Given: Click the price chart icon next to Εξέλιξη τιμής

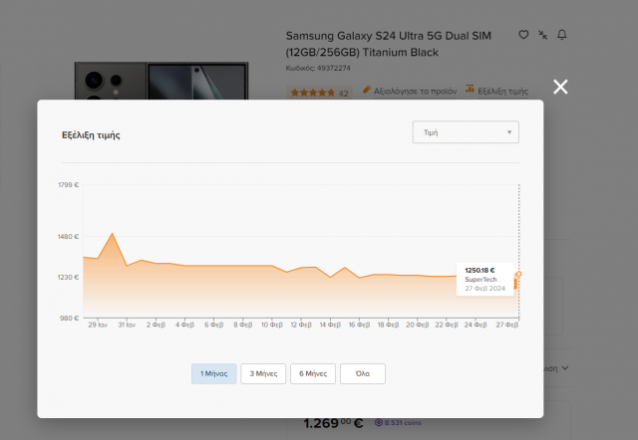Looking at the screenshot, I should [470, 89].
